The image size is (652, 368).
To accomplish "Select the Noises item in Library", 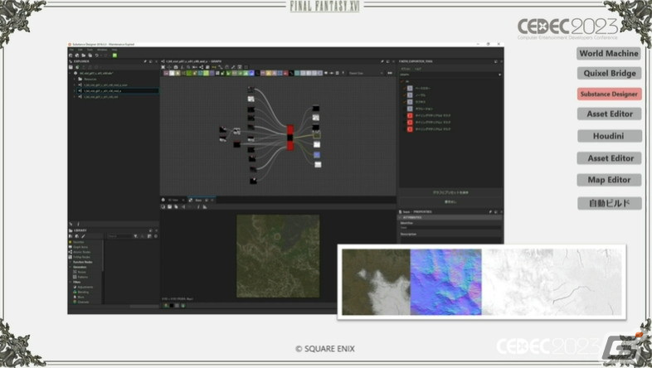I will click(82, 272).
